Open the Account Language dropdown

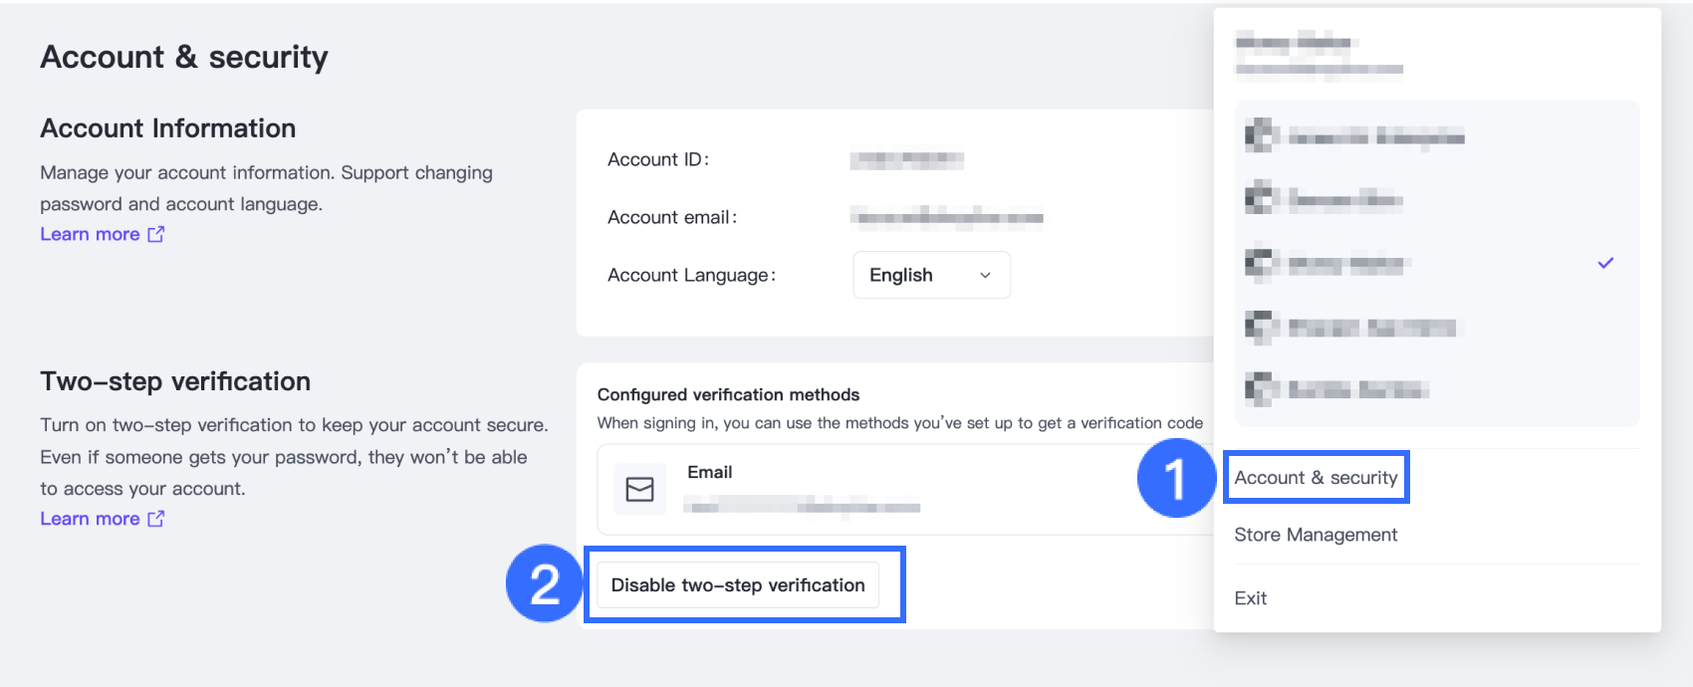[930, 275]
